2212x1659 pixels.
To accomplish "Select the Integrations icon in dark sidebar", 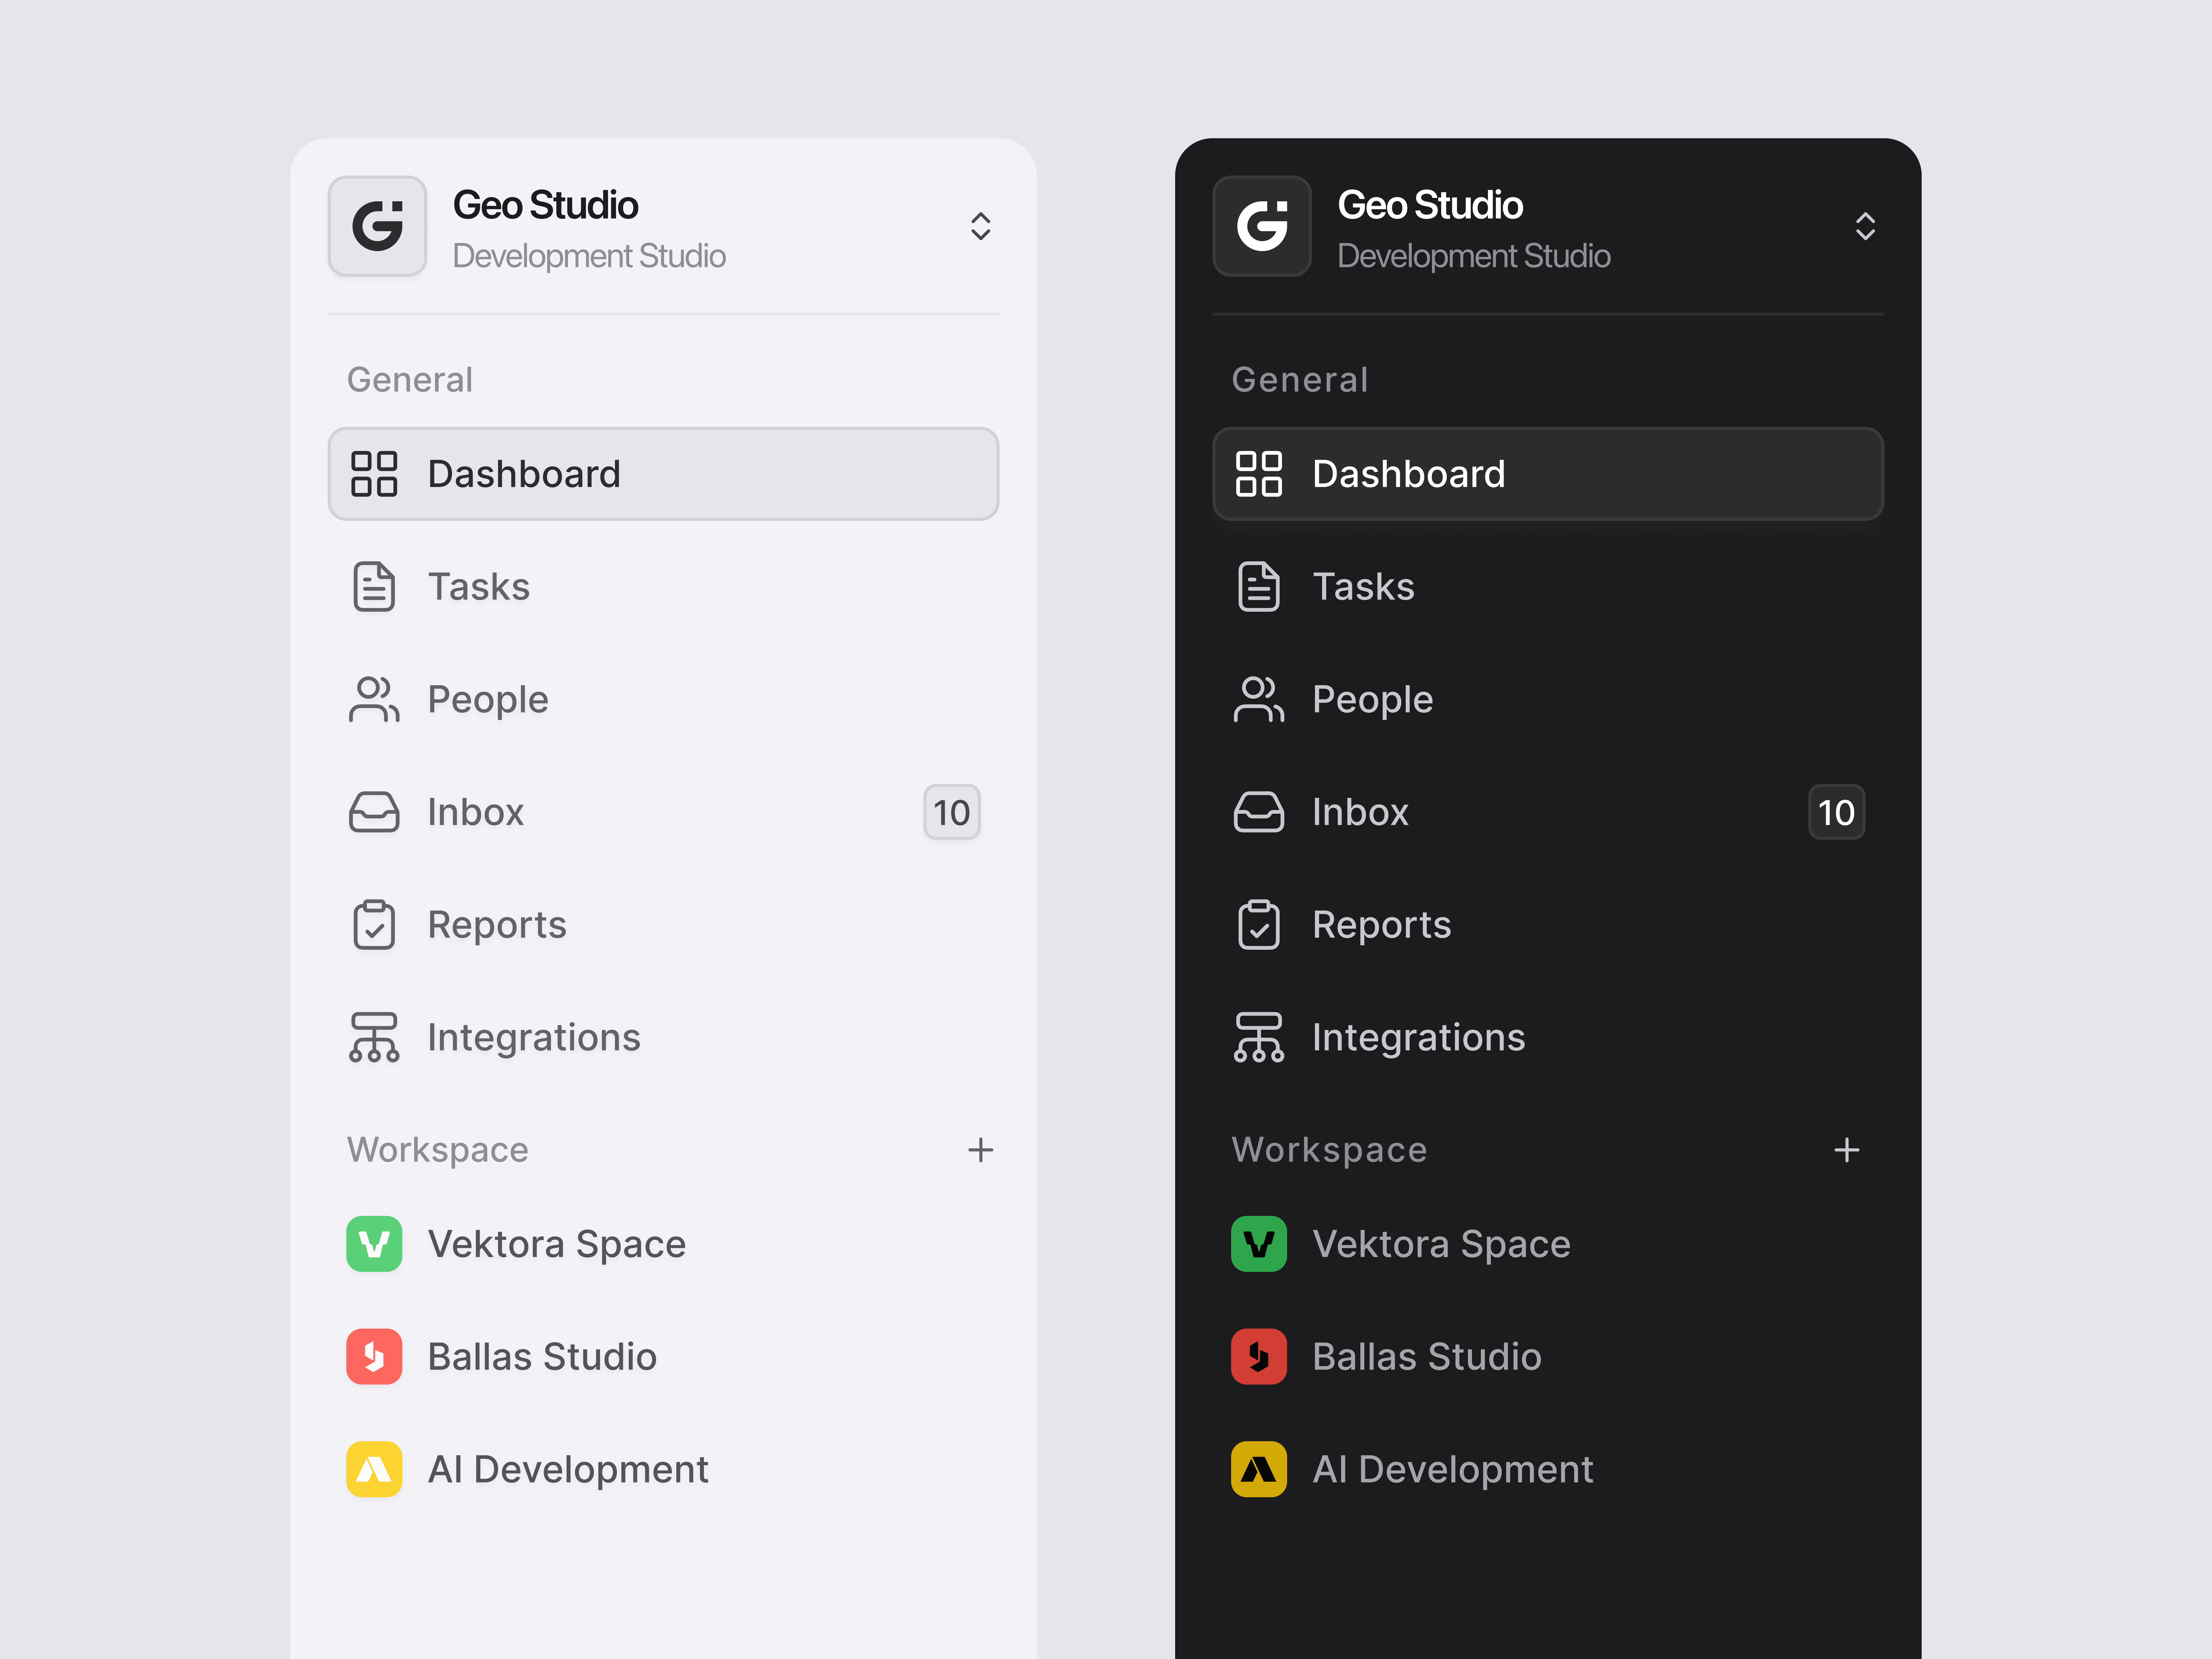I will pos(1259,1037).
